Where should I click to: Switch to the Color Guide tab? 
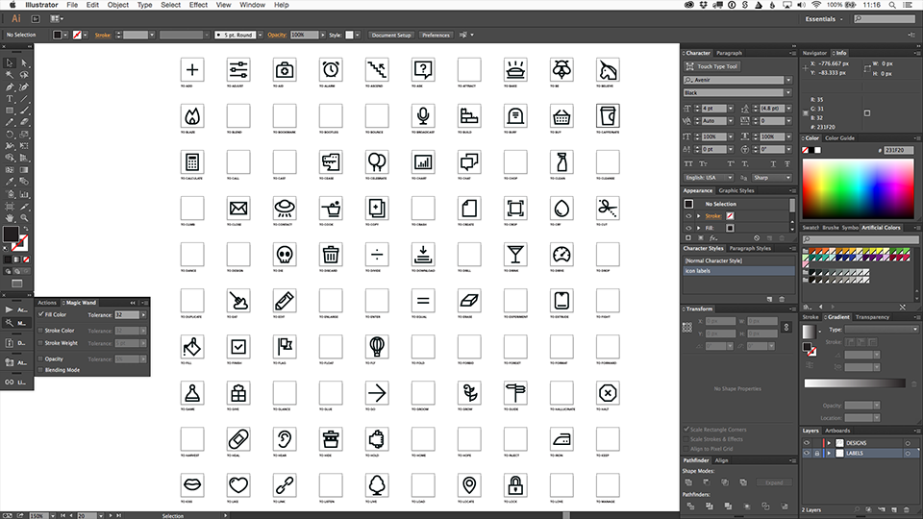(840, 138)
